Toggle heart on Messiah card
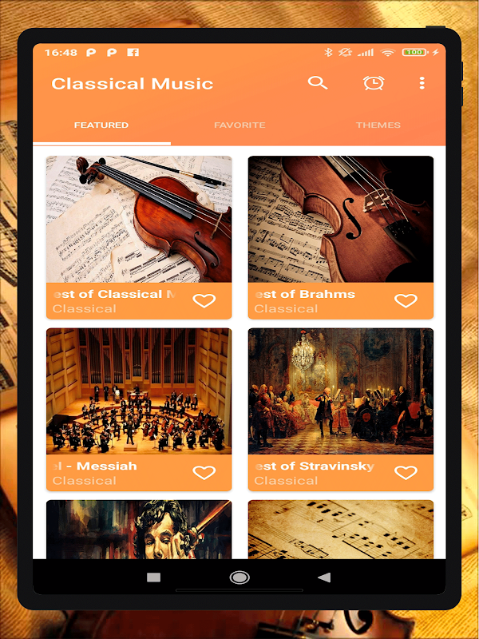479x639 pixels. click(x=204, y=473)
